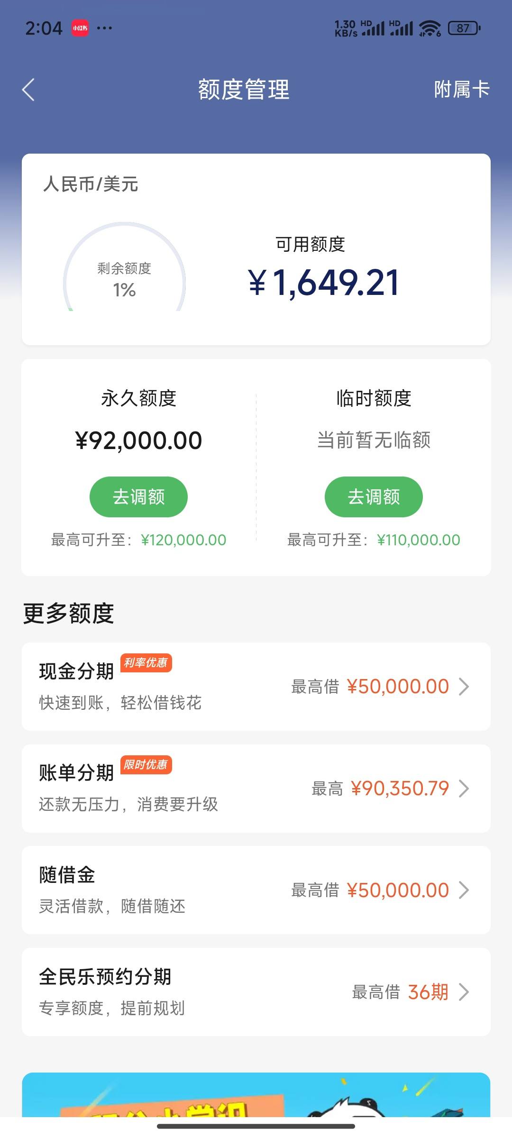
Task: Tap the ¥120,000.00 maximum limit text
Action: [183, 540]
